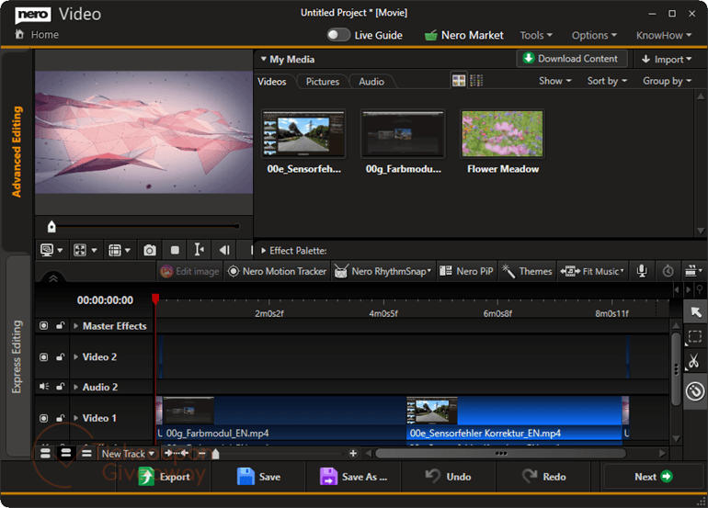708x508 pixels.
Task: Toggle visibility of Video 2 track
Action: [x=43, y=356]
